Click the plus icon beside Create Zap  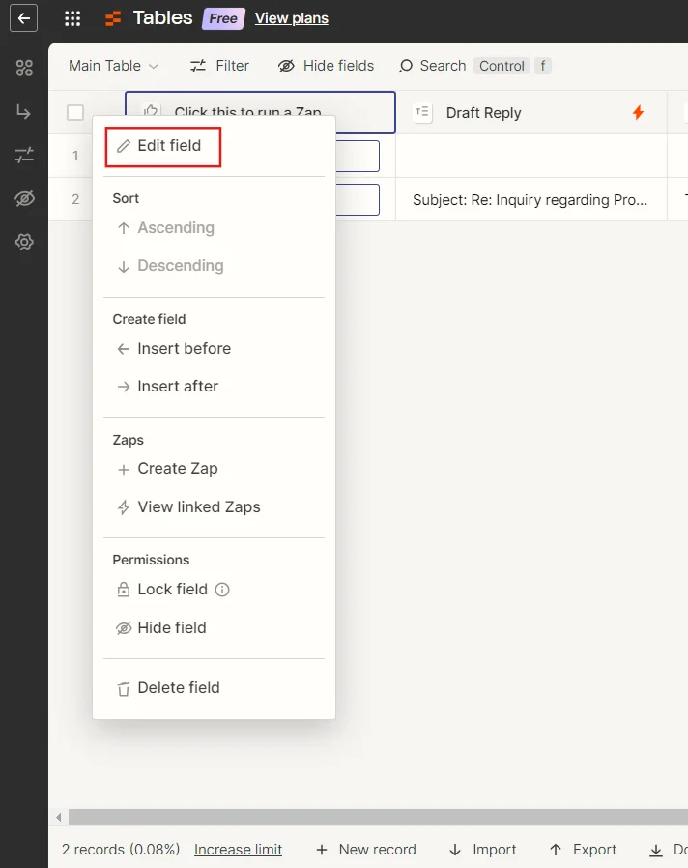click(x=124, y=470)
